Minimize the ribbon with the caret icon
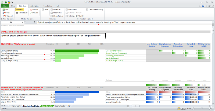 [200, 6]
